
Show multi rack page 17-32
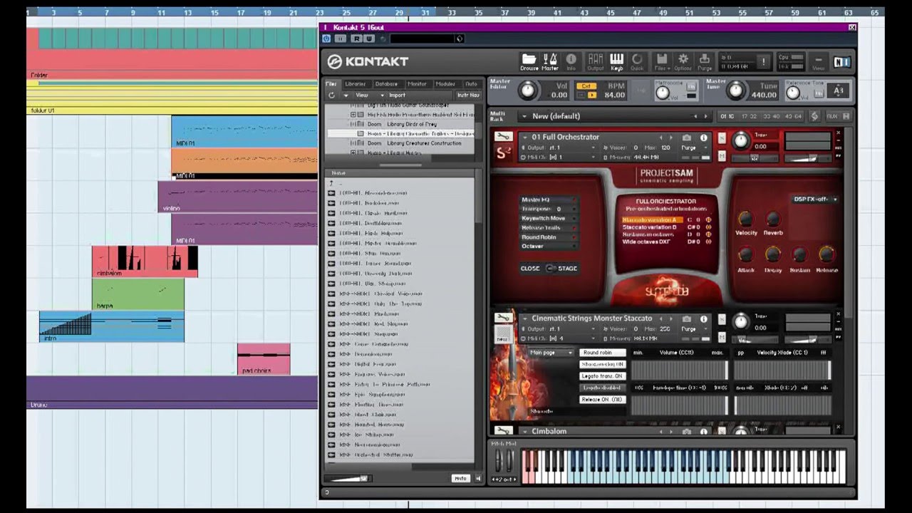coord(749,116)
